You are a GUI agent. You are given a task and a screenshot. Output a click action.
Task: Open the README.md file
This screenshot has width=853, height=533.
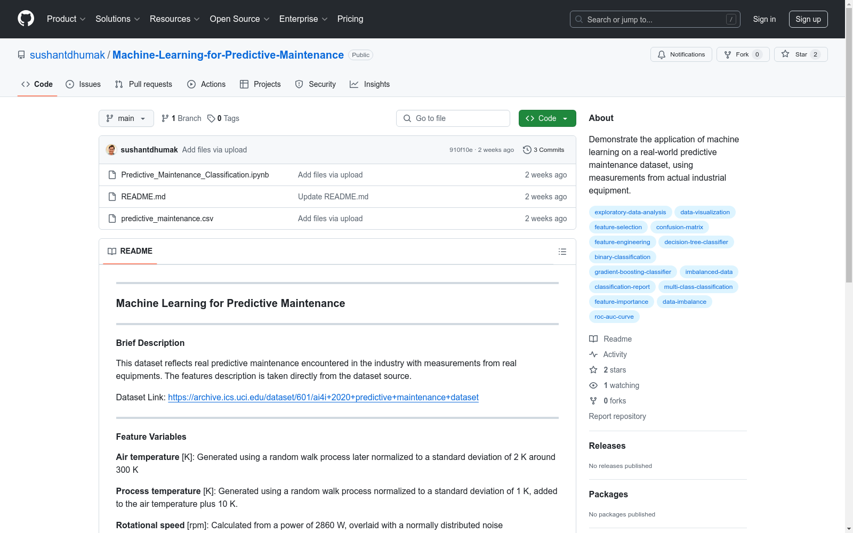143,197
